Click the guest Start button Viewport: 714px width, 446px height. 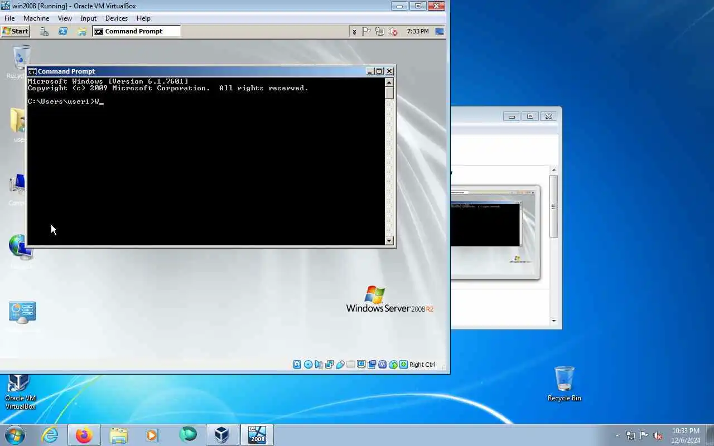pos(16,31)
